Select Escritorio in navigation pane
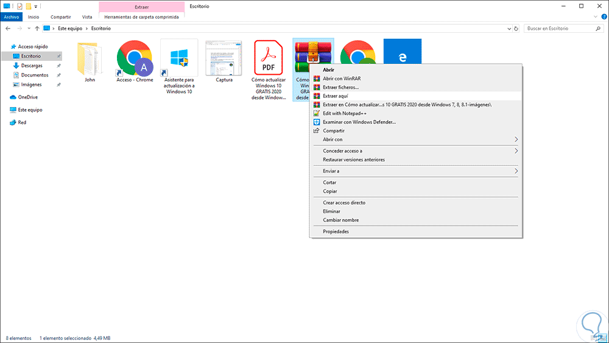Viewport: 609px width, 343px height. click(x=31, y=57)
